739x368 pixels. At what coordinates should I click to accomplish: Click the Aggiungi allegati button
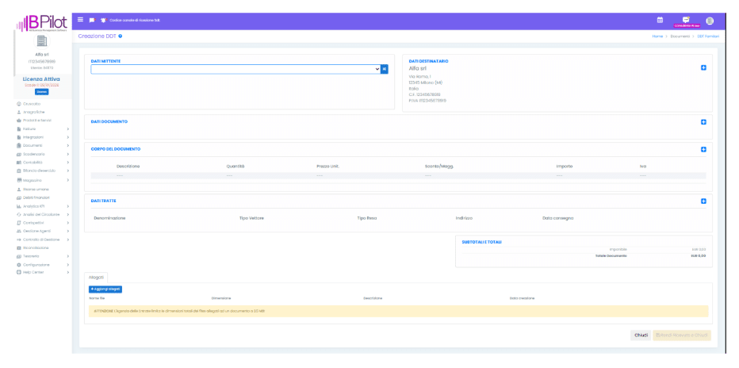click(x=105, y=289)
